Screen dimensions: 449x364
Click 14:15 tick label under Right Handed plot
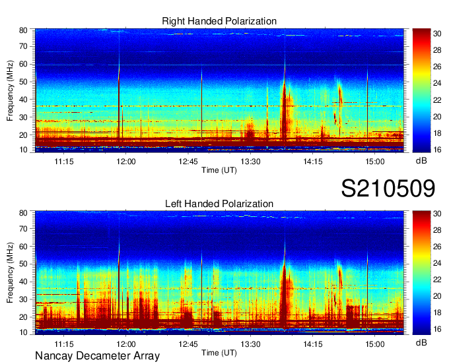coord(313,162)
